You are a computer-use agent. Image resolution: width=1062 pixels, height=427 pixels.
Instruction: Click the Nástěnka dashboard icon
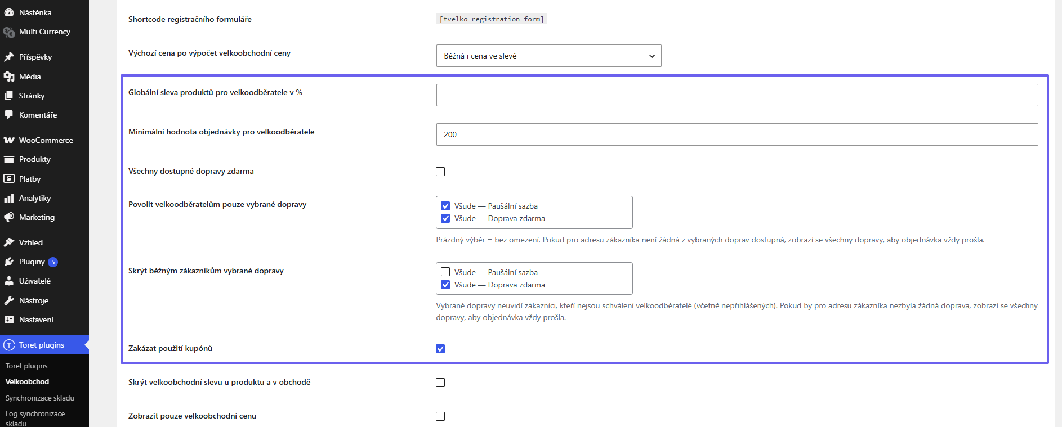[9, 12]
